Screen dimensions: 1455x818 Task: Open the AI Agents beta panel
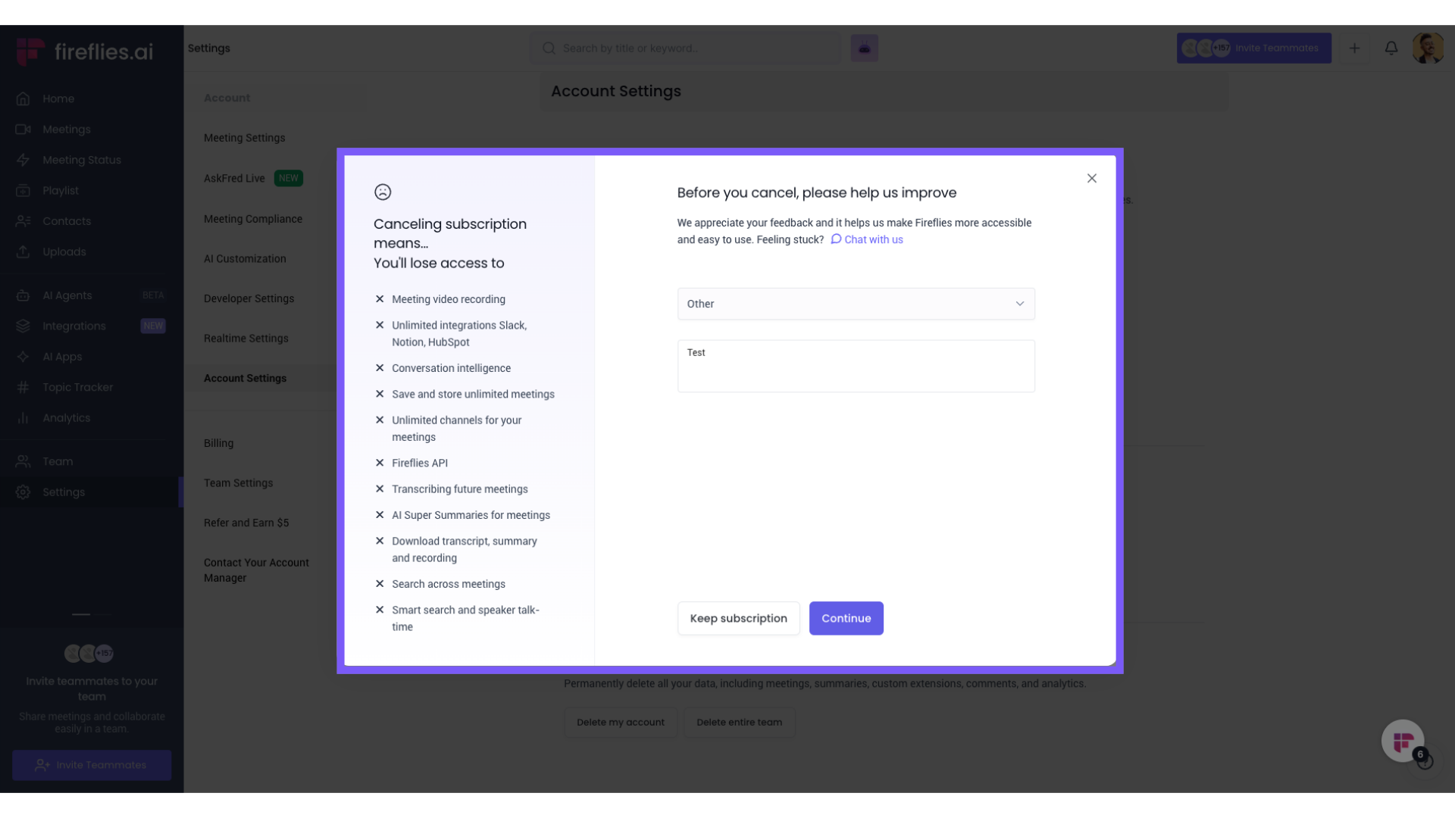pos(23,295)
